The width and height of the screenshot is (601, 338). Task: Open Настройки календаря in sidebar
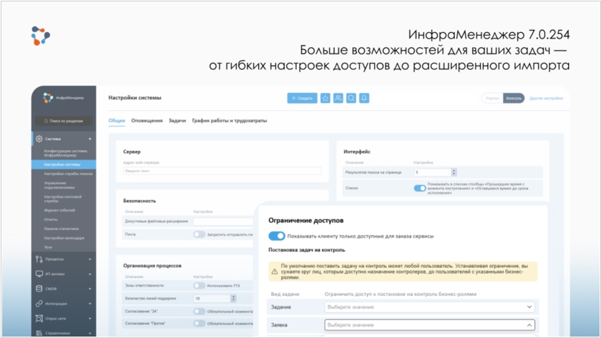(x=64, y=238)
